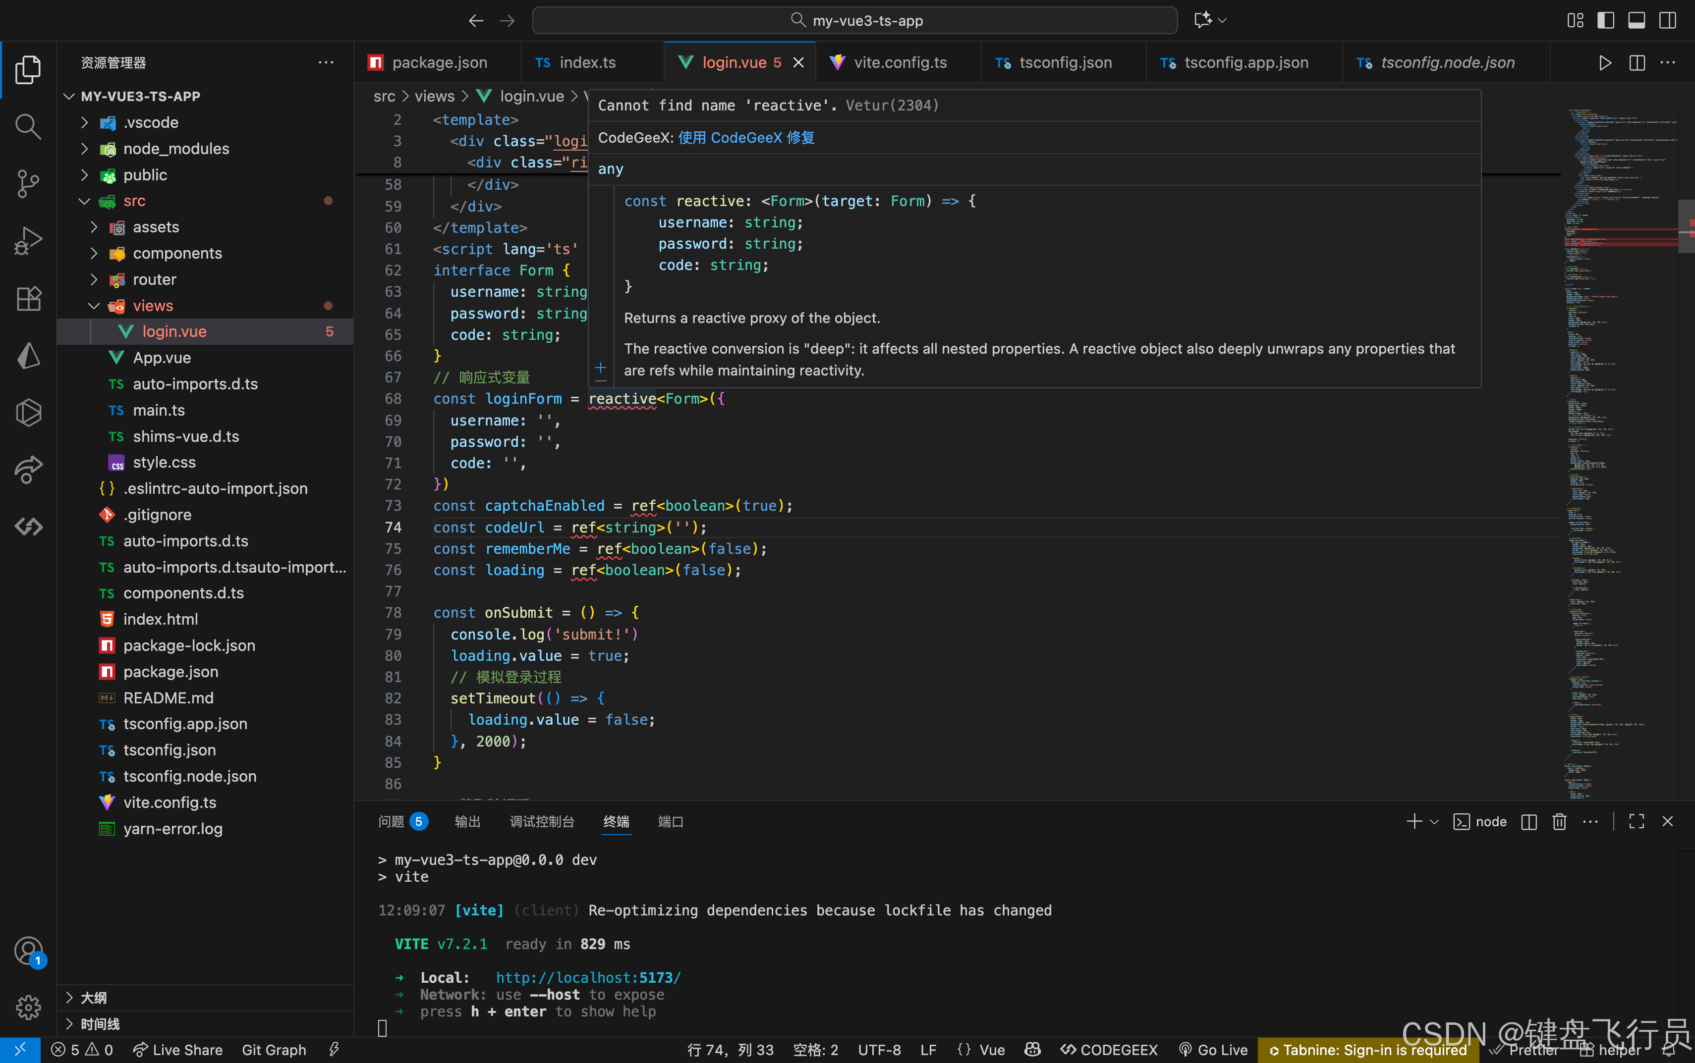Viewport: 1695px width, 1063px height.
Task: Open the 问题 problems panel tab
Action: [x=391, y=821]
